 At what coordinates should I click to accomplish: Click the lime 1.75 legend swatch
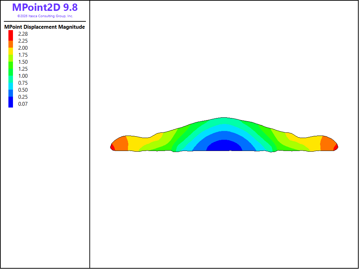11,58
